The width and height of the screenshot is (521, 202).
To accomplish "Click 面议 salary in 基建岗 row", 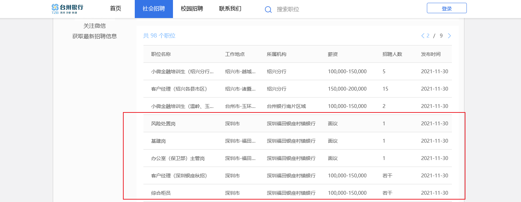I will 333,141.
